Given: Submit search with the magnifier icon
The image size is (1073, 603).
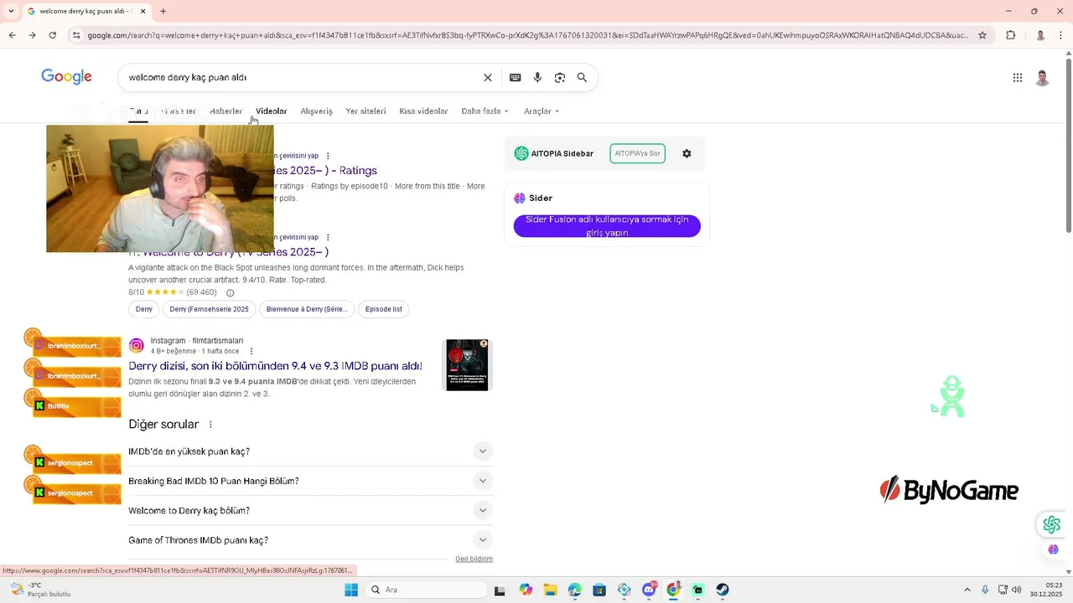Looking at the screenshot, I should 582,77.
